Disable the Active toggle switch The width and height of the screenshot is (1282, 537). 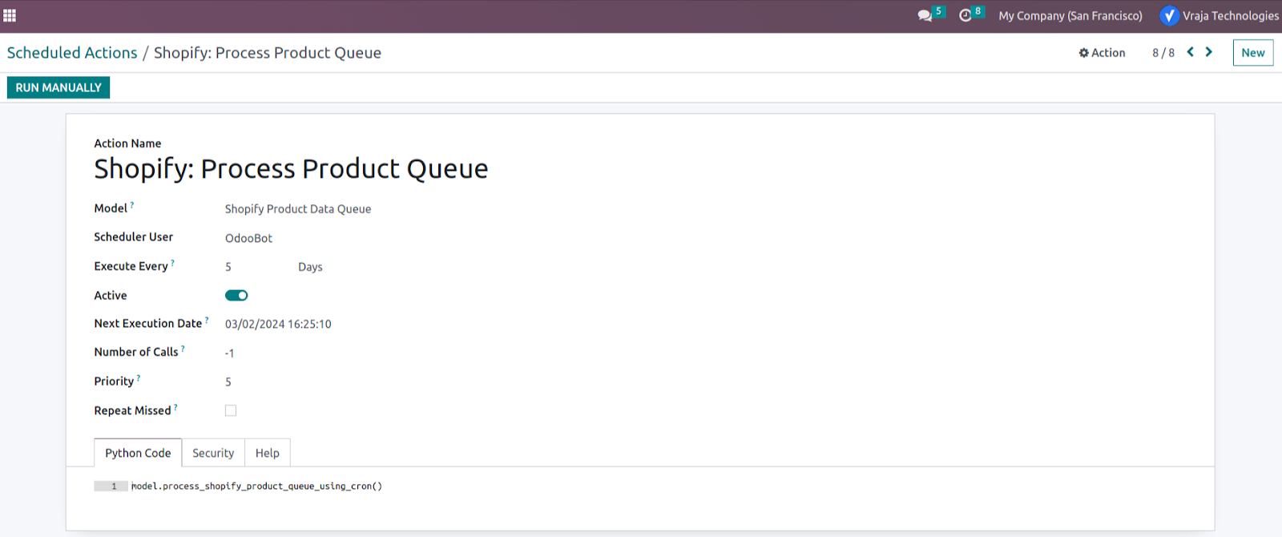click(236, 296)
